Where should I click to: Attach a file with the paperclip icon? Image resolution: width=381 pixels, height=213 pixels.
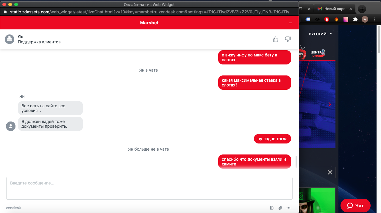click(280, 208)
